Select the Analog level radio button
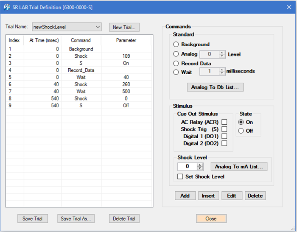The image size is (297, 232). point(176,54)
